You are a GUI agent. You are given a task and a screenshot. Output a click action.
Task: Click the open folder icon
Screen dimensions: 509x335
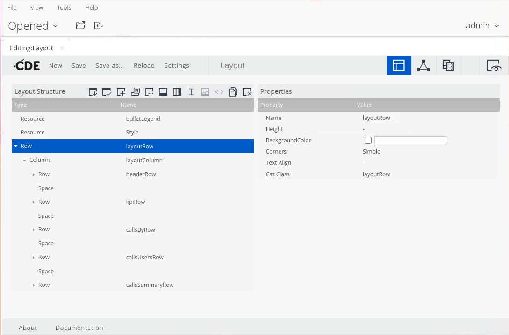point(80,26)
